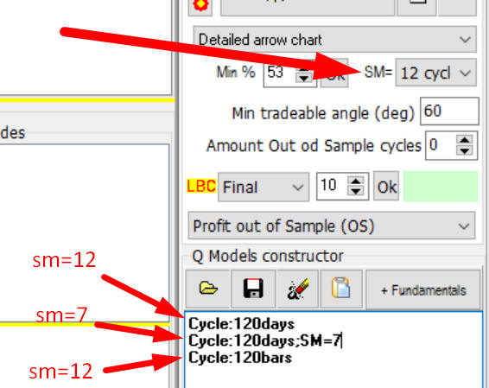The width and height of the screenshot is (489, 388).
Task: Open the Final dropdown next to LBC
Action: tap(264, 188)
